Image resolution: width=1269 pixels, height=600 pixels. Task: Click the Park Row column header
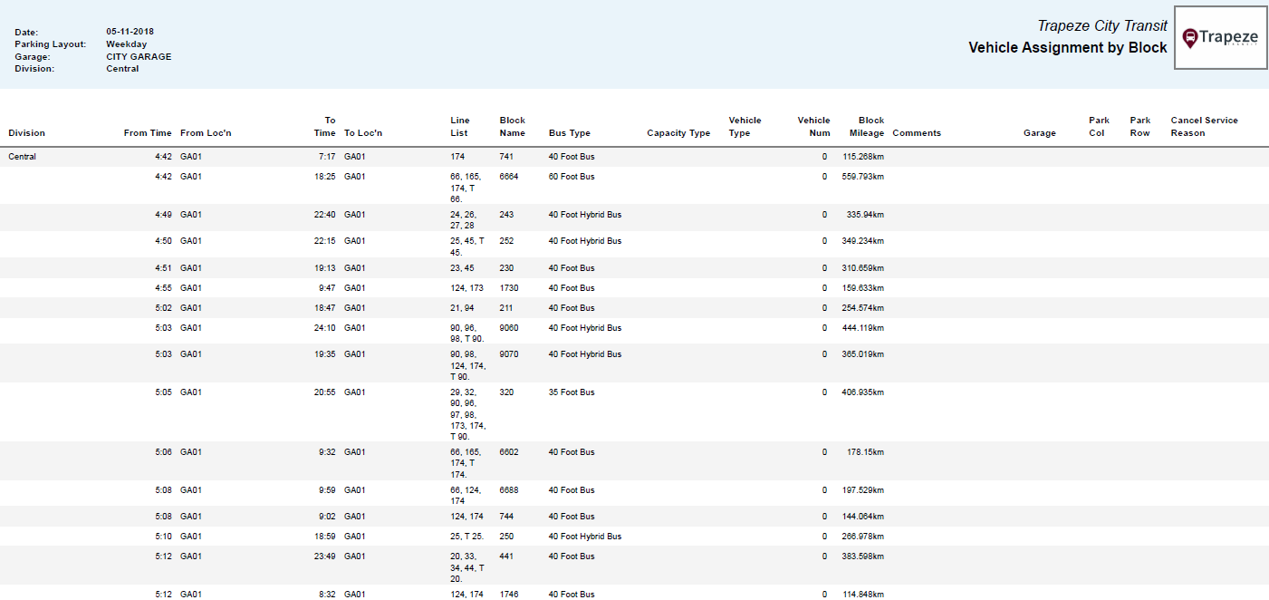pos(1139,126)
